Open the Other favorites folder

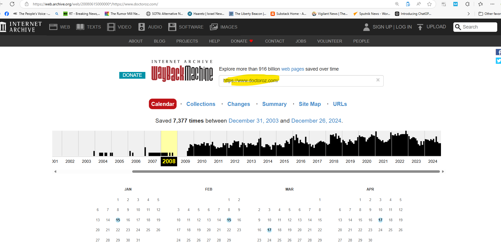[490, 14]
